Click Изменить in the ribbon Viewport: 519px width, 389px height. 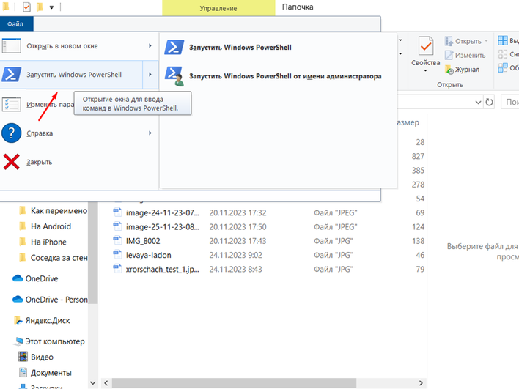tap(465, 55)
